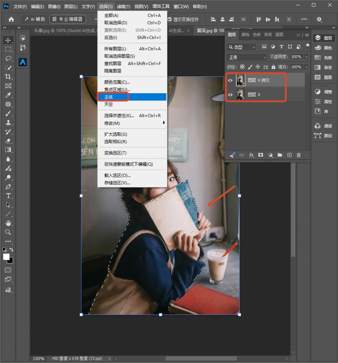Open the 滤镜(T) menu

(123, 6)
